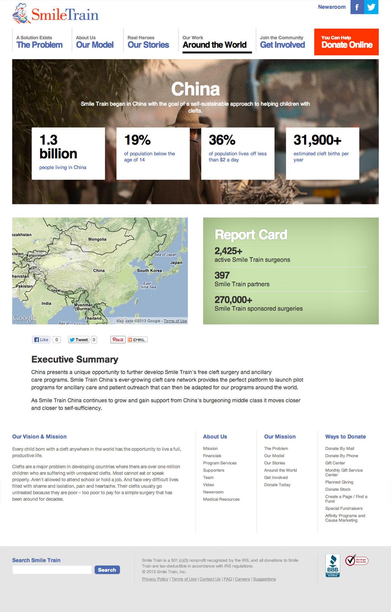Open the Newsroom footer link
391x612 pixels.
[x=213, y=492]
